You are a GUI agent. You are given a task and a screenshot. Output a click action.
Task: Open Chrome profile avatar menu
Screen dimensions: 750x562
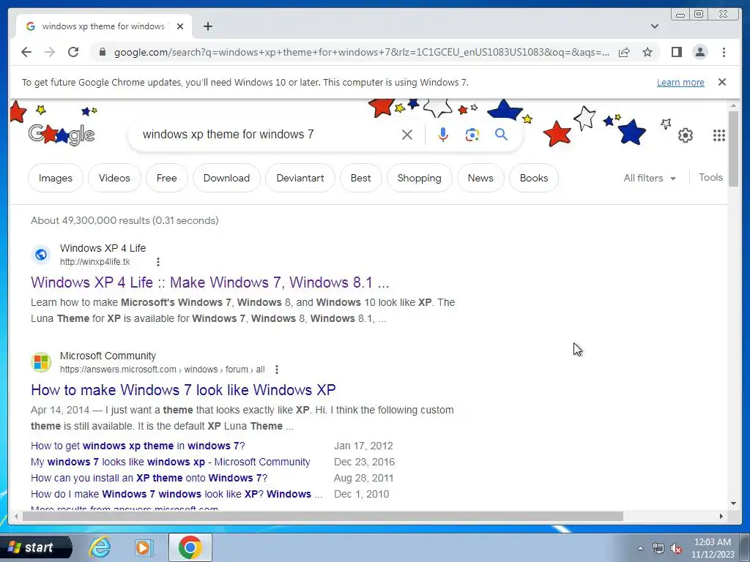(x=699, y=52)
